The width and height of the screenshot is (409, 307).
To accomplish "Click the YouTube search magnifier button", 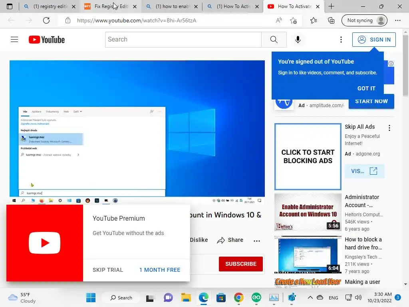I will 274,40.
